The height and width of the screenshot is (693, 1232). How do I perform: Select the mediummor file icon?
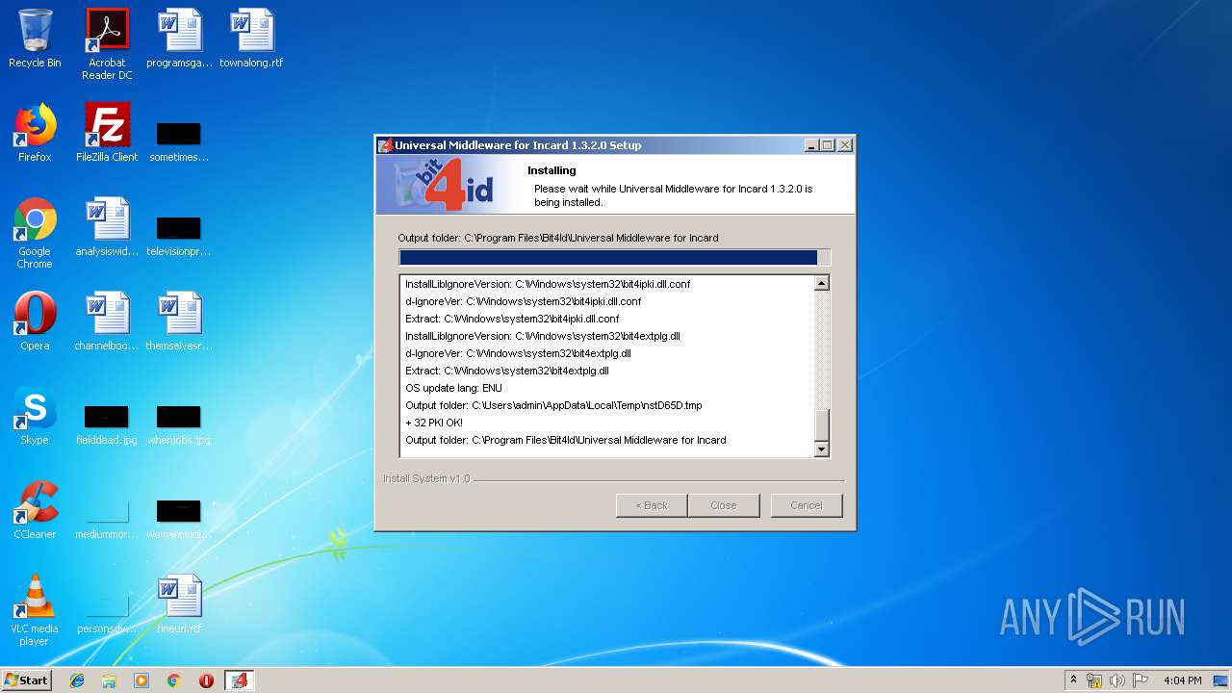point(107,519)
